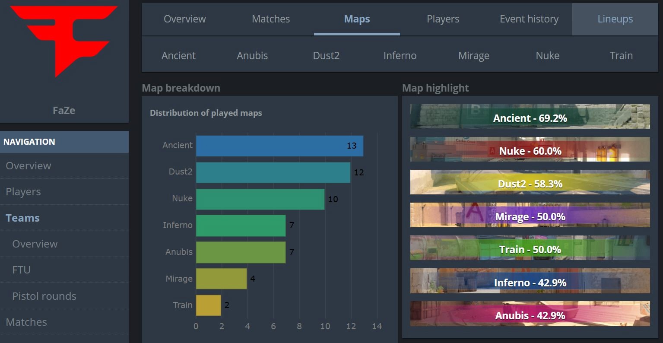Screen dimensions: 663x343
Task: Click the Inferno label on chart axis
Action: 178,225
